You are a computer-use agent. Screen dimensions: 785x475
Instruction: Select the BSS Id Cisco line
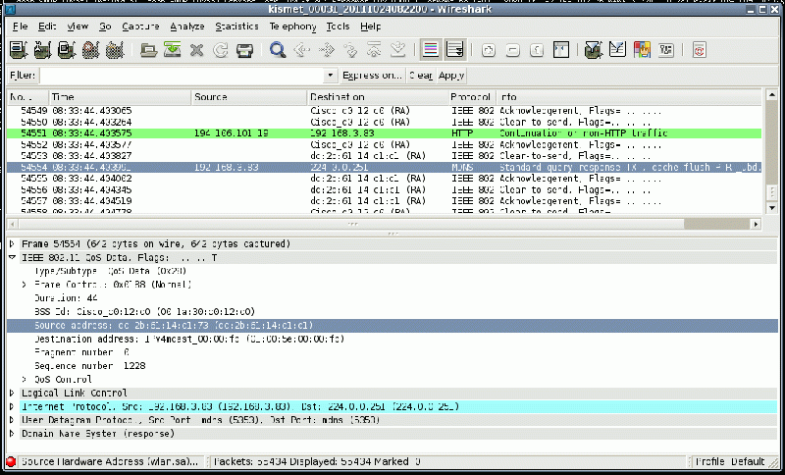pos(144,311)
